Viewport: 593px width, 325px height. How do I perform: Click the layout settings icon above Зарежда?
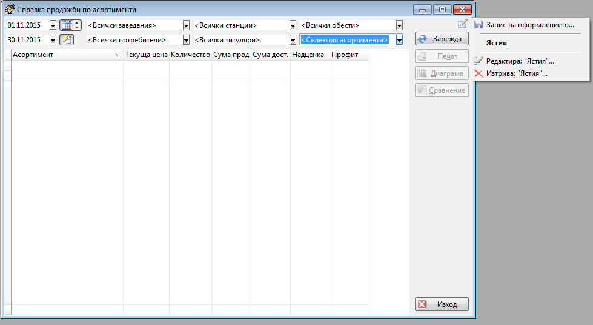pos(462,24)
